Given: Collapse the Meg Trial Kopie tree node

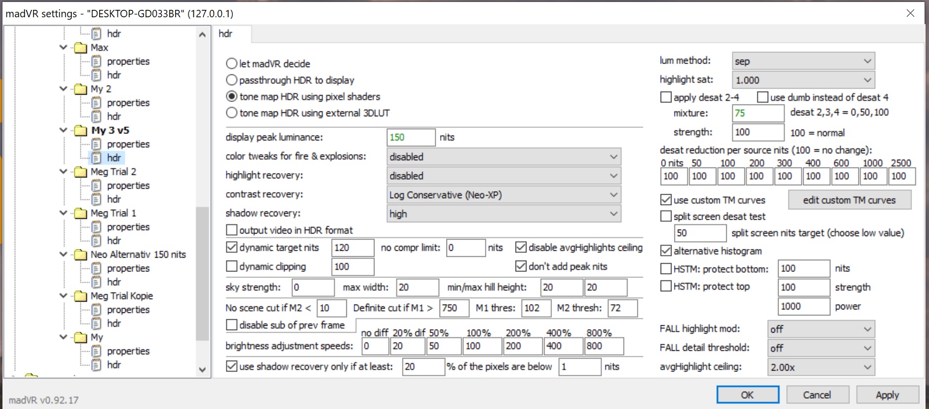Looking at the screenshot, I should coord(63,296).
